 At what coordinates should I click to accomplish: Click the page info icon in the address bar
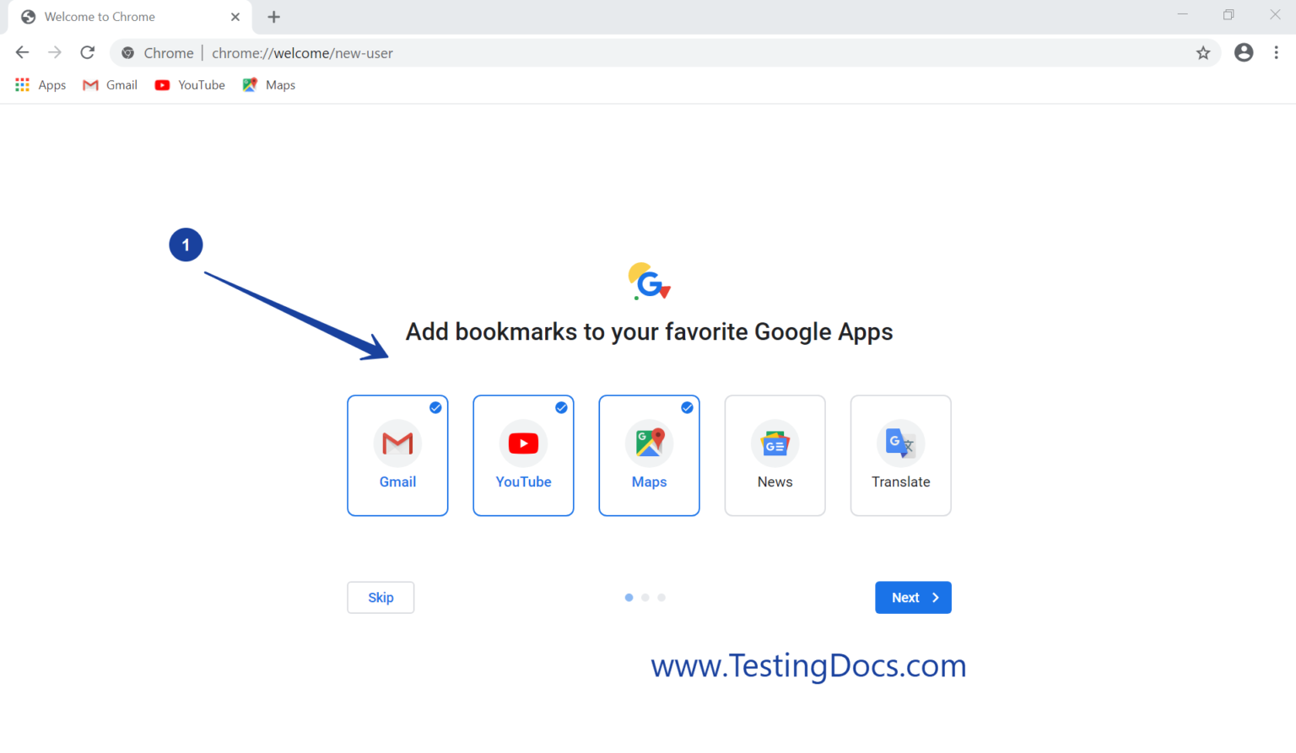tap(127, 52)
